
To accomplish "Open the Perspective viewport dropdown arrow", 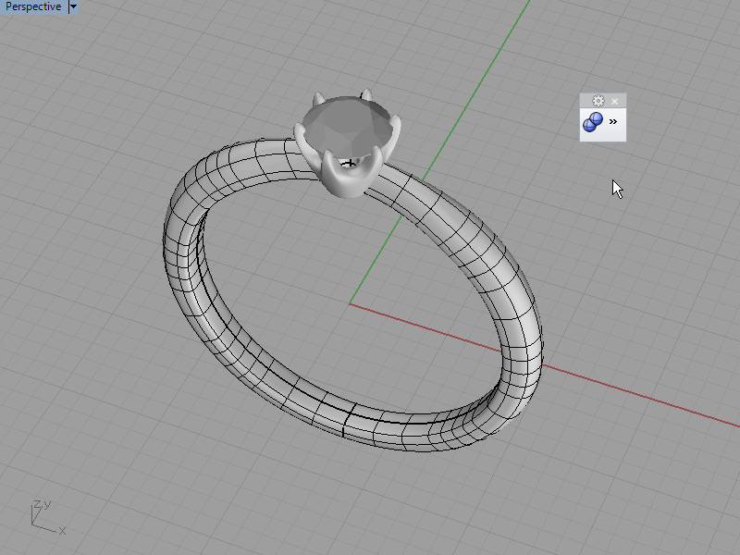I will 73,6.
